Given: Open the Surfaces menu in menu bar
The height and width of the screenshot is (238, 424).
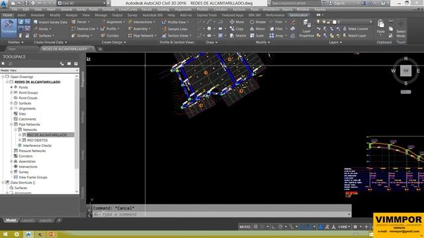Looking at the screenshot, I should coord(108,9).
